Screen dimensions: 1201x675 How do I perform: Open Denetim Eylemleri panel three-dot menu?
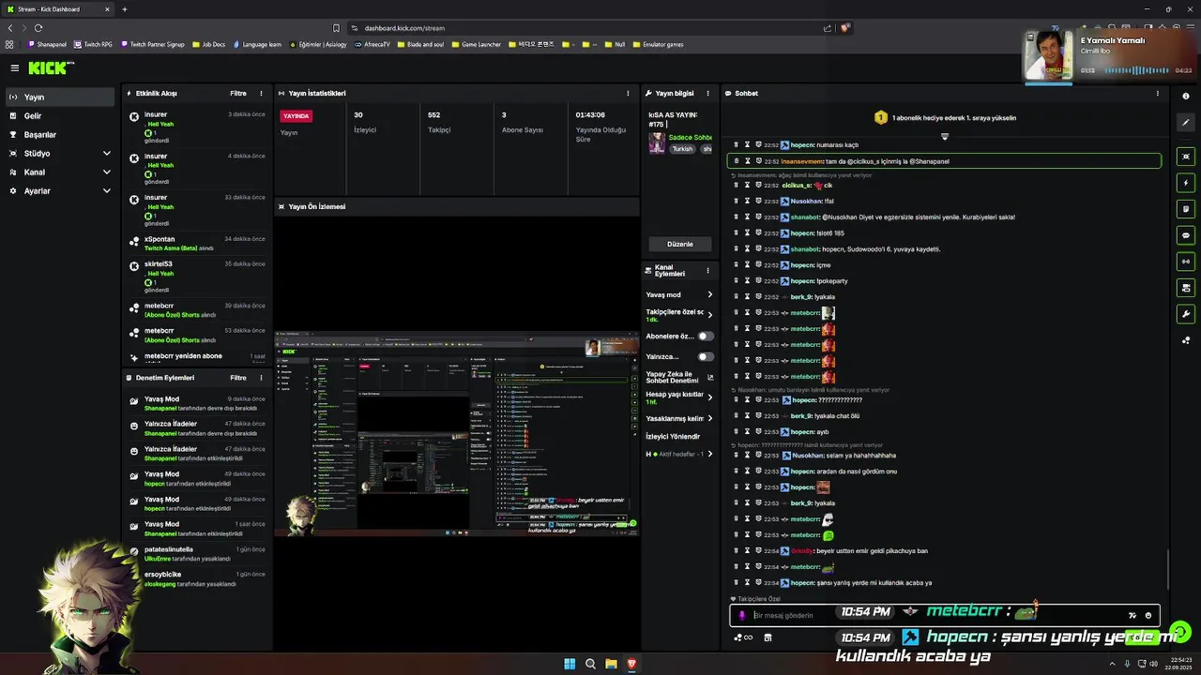261,378
